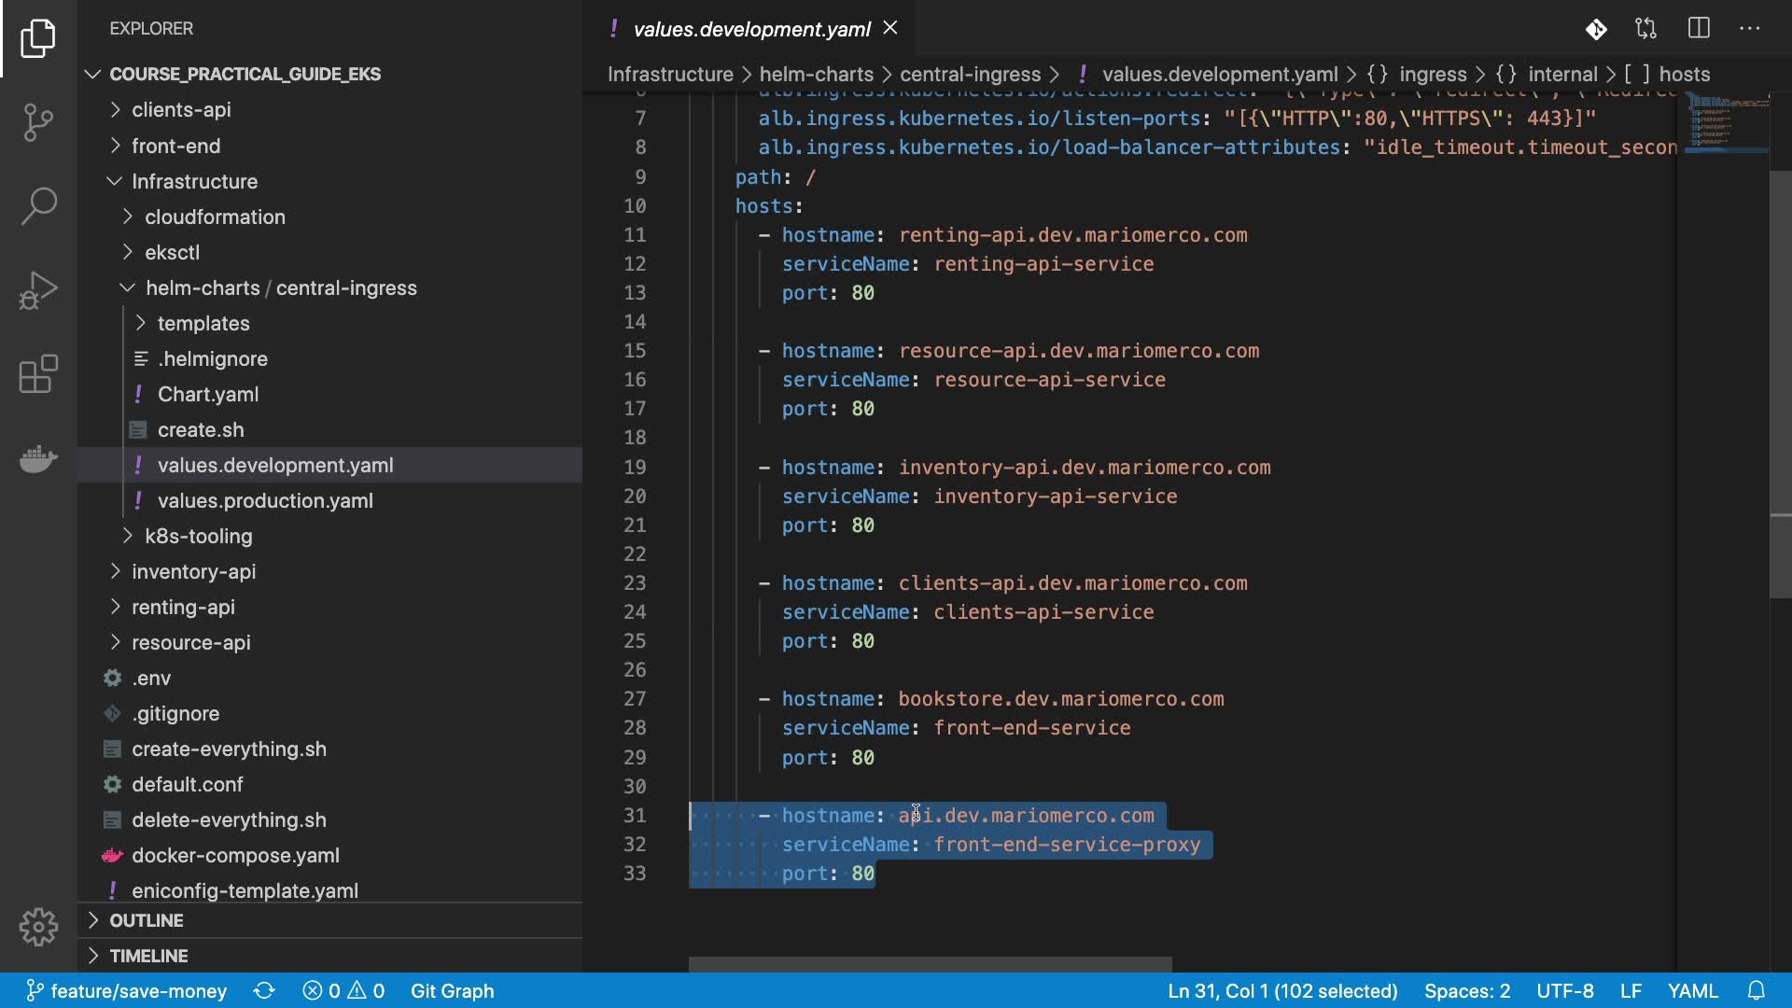Open the Search view icon
The height and width of the screenshot is (1008, 1792).
point(38,205)
